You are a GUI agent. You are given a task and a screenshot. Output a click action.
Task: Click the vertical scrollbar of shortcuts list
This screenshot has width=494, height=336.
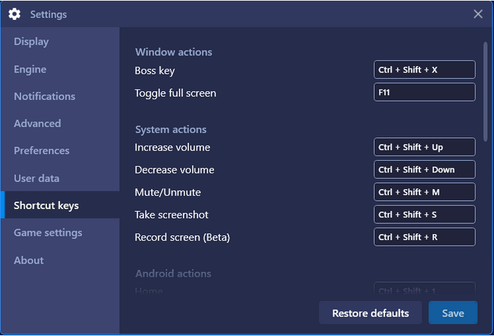[x=485, y=92]
